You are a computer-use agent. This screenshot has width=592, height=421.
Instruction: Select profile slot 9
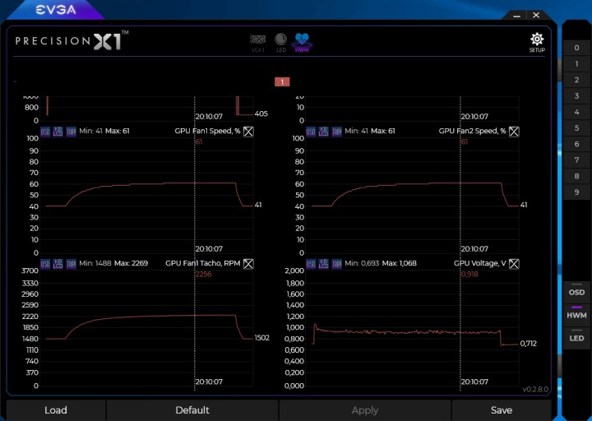(576, 192)
